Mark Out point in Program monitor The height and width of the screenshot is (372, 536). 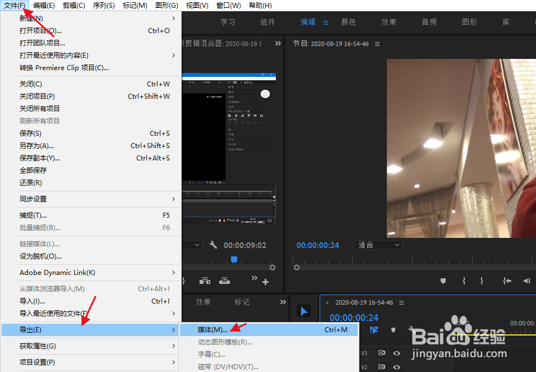tap(482, 281)
